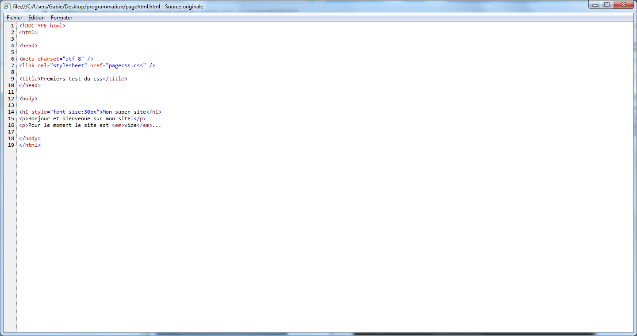Click the DOCTYPE html declaration
Viewport: 637px width, 336px height.
click(x=42, y=26)
